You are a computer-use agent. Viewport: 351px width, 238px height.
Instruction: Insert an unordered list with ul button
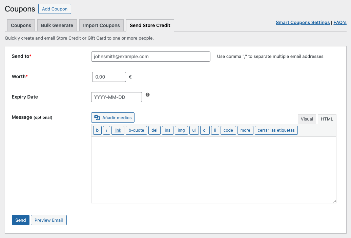tap(194, 130)
